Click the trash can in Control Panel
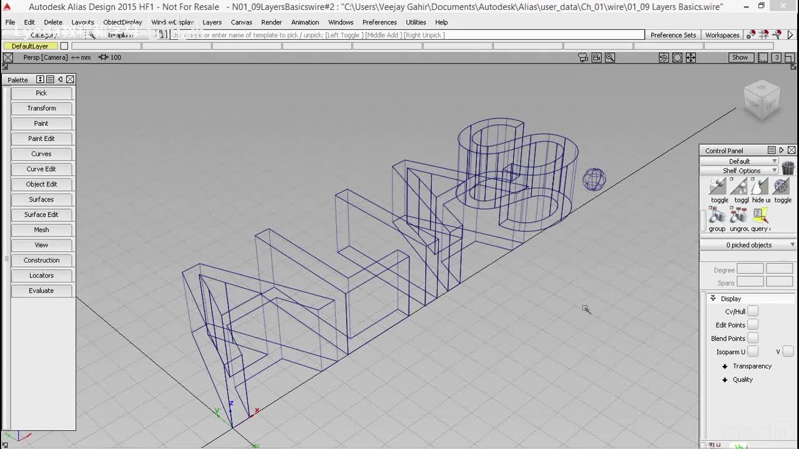The height and width of the screenshot is (449, 799). point(788,168)
